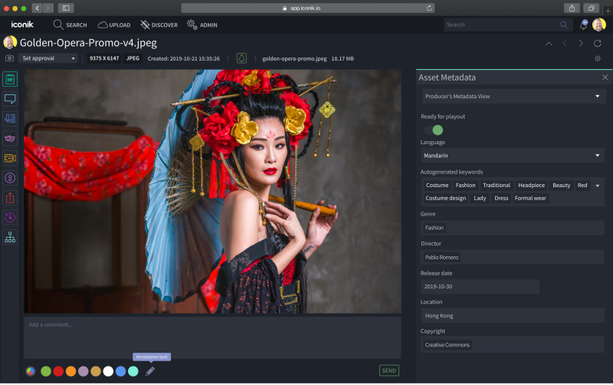Open the transcription microphone panel
This screenshot has height=385, width=613.
[x=10, y=118]
